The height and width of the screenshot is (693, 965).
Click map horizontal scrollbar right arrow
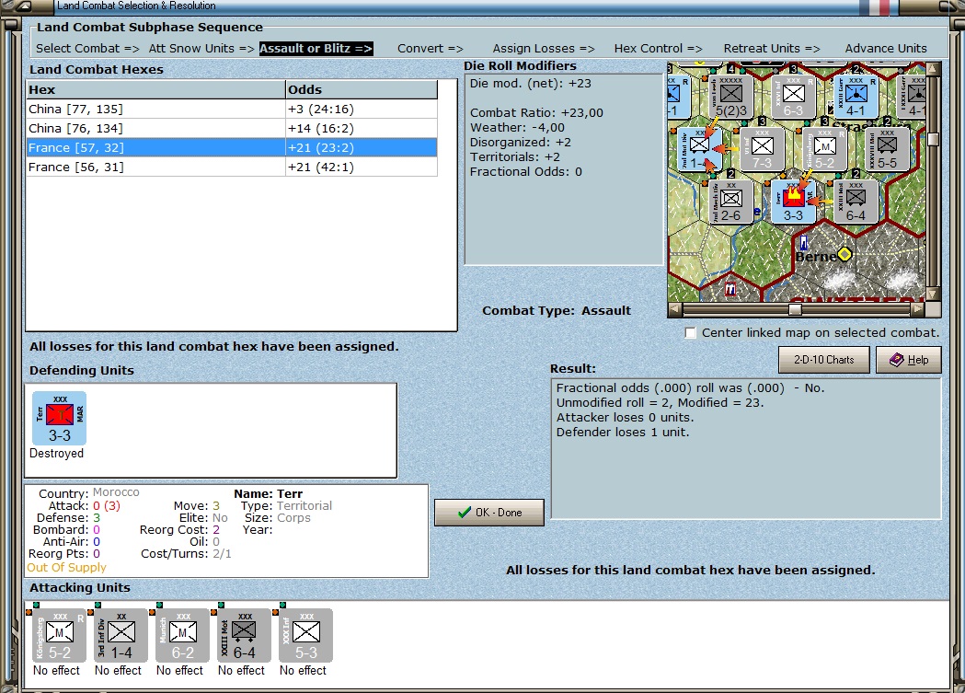(x=918, y=309)
